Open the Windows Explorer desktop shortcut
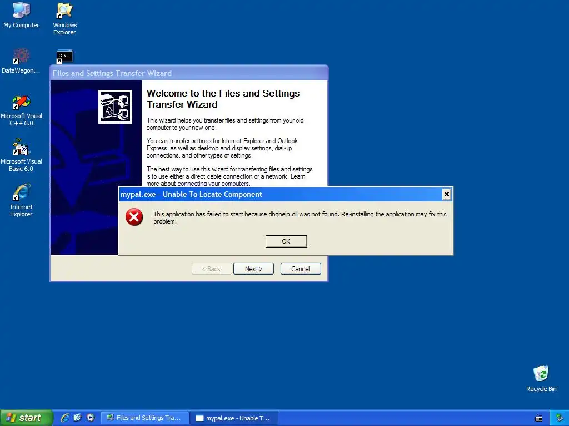 coord(64,19)
